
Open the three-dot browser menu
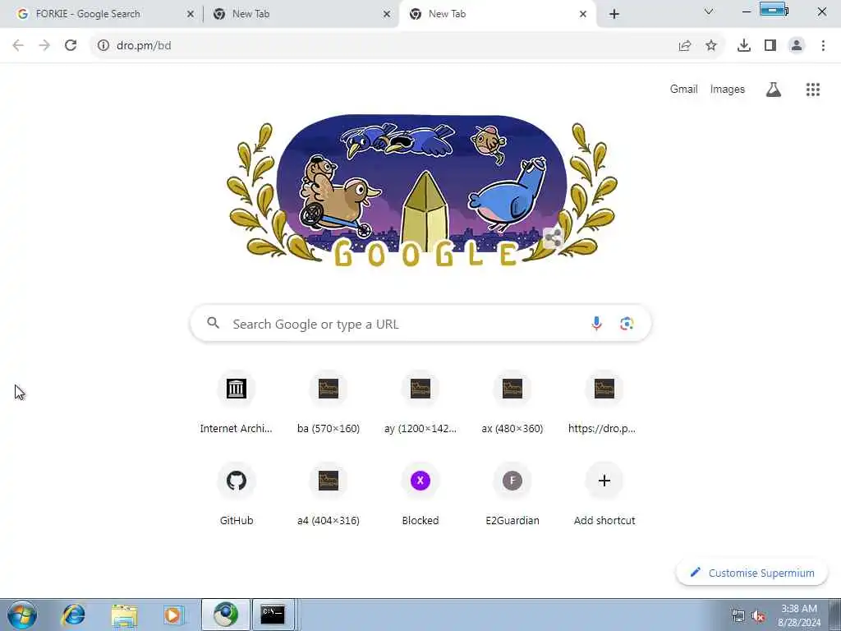(823, 46)
